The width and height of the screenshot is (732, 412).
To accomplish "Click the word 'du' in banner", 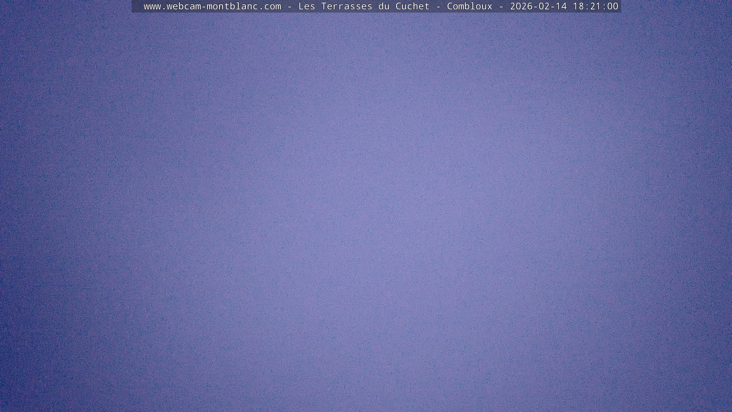I will [x=384, y=6].
